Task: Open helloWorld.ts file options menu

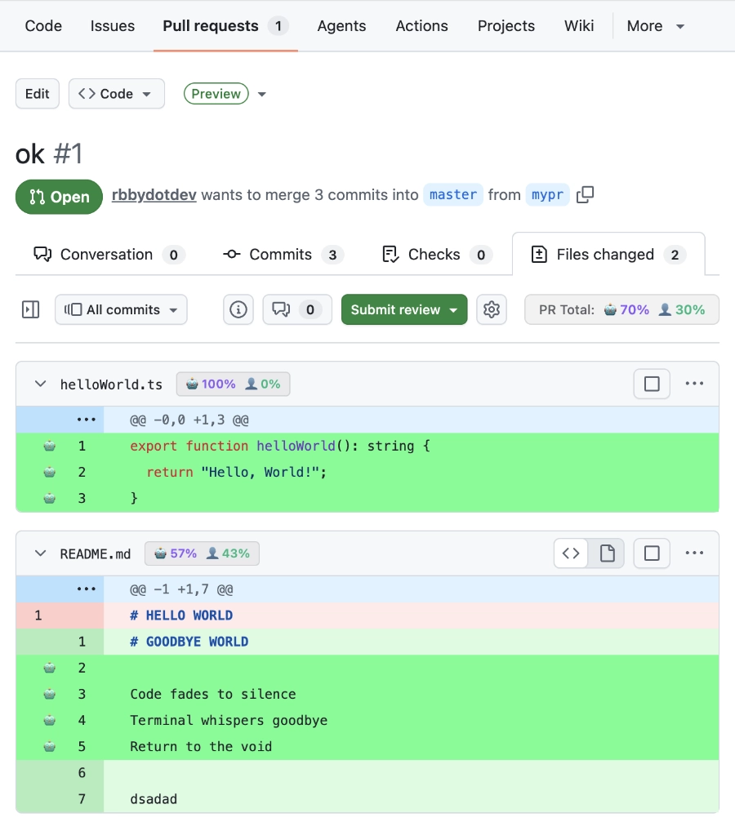Action: tap(694, 384)
